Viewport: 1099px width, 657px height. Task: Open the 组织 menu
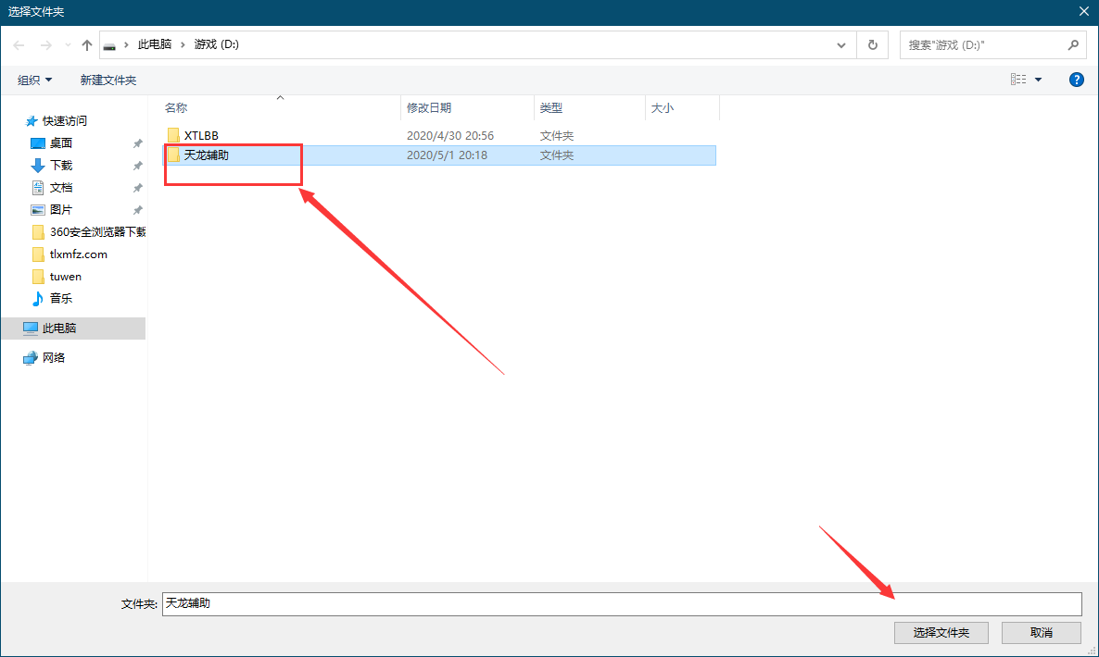tap(34, 80)
